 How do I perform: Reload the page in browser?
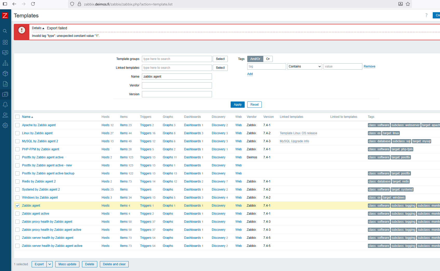pyautogui.click(x=33, y=4)
